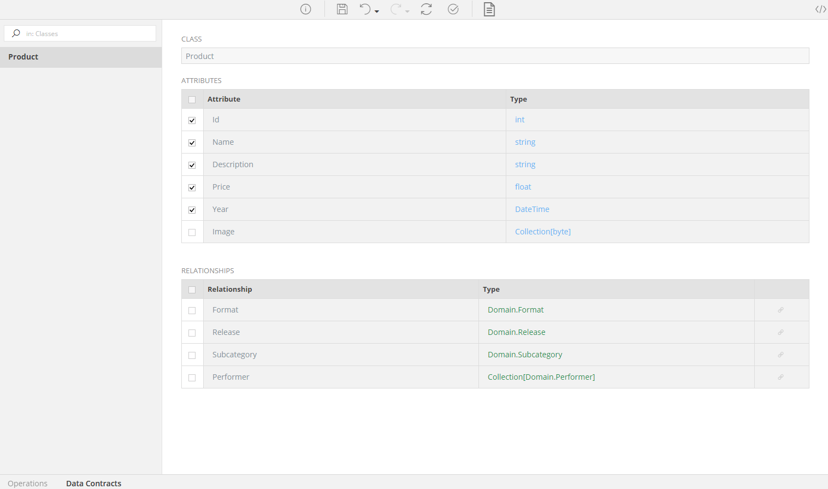
Task: Switch to the Data Contracts tab
Action: click(x=94, y=483)
